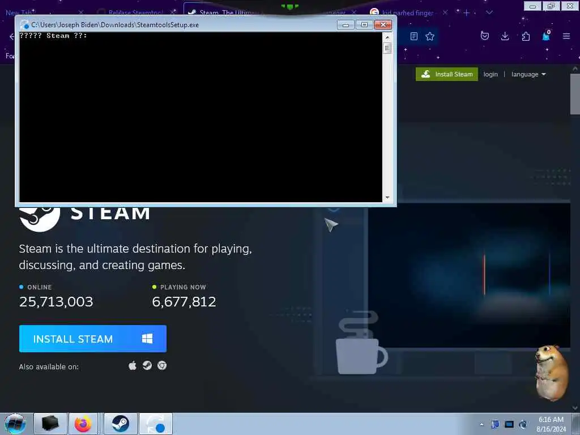Open the SteamtoolsSetup installer taskbar icon
The image size is (580, 435).
(x=156, y=424)
